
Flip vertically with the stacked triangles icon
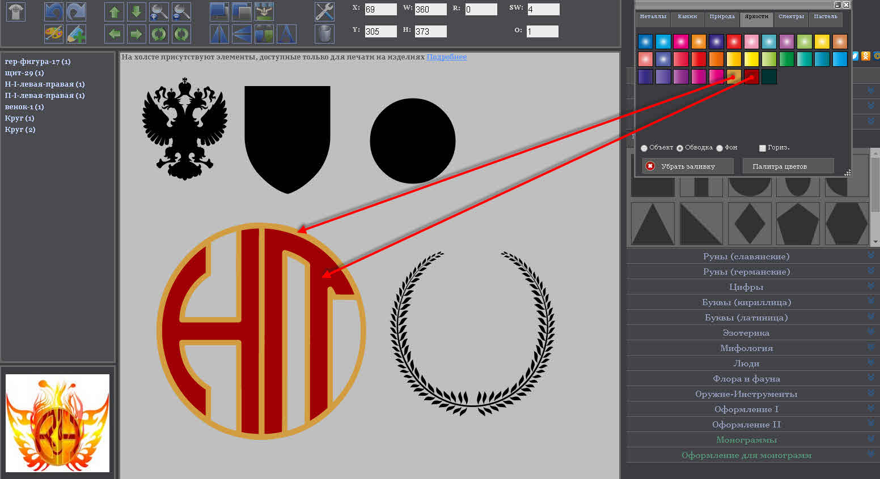pos(242,34)
